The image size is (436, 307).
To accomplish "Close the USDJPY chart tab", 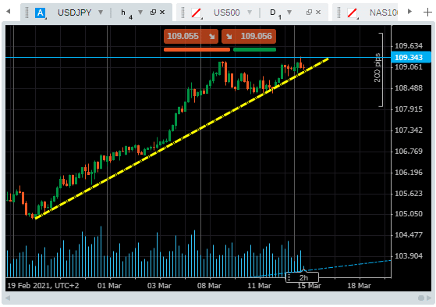I will click(162, 12).
